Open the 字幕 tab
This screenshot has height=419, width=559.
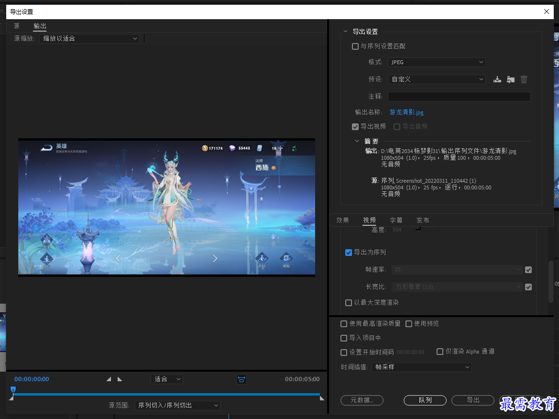396,220
